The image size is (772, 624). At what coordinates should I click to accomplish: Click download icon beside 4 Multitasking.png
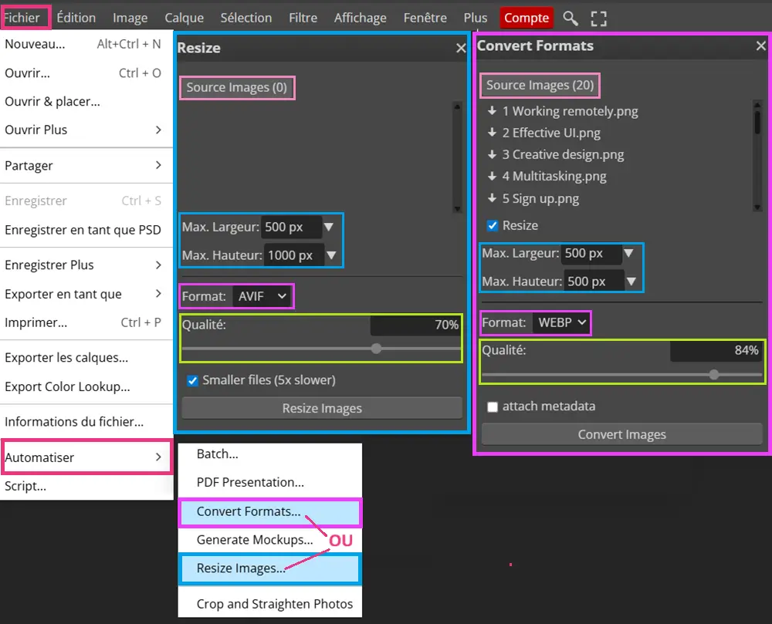(x=491, y=176)
